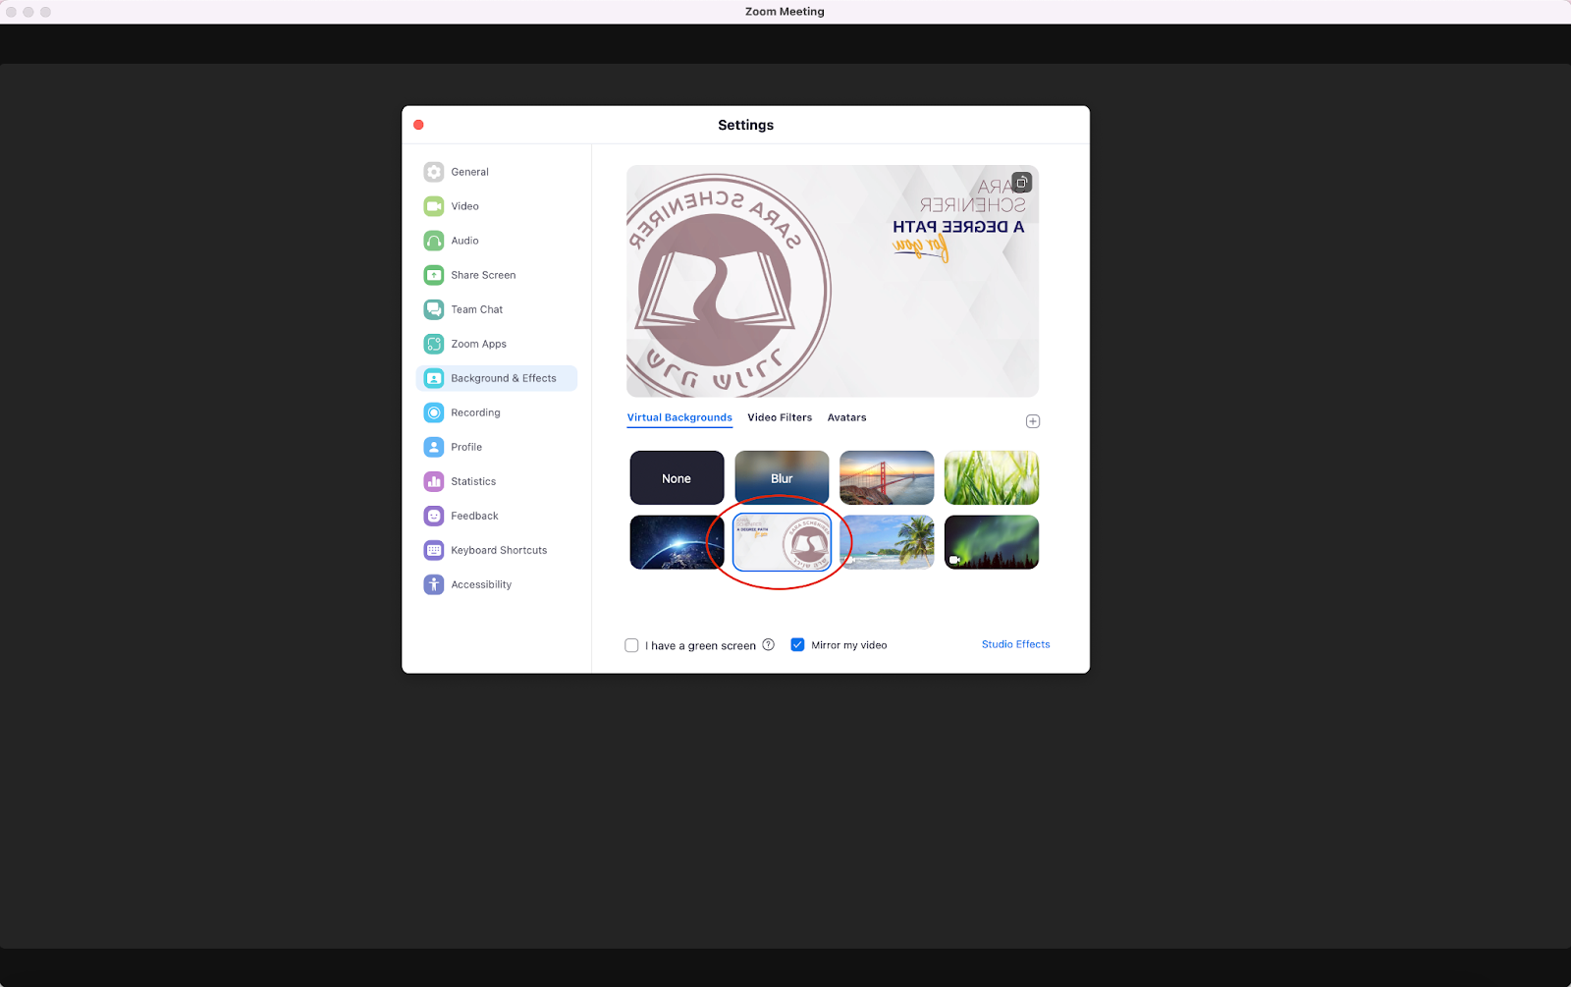Switch to Avatars tab
Viewport: 1571px width, 987px height.
[x=846, y=417]
